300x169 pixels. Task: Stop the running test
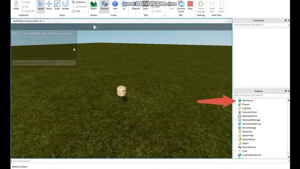point(190,5)
